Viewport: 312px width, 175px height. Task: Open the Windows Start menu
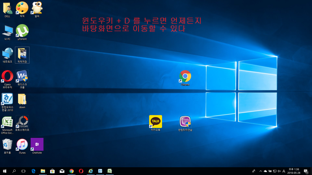(5, 171)
